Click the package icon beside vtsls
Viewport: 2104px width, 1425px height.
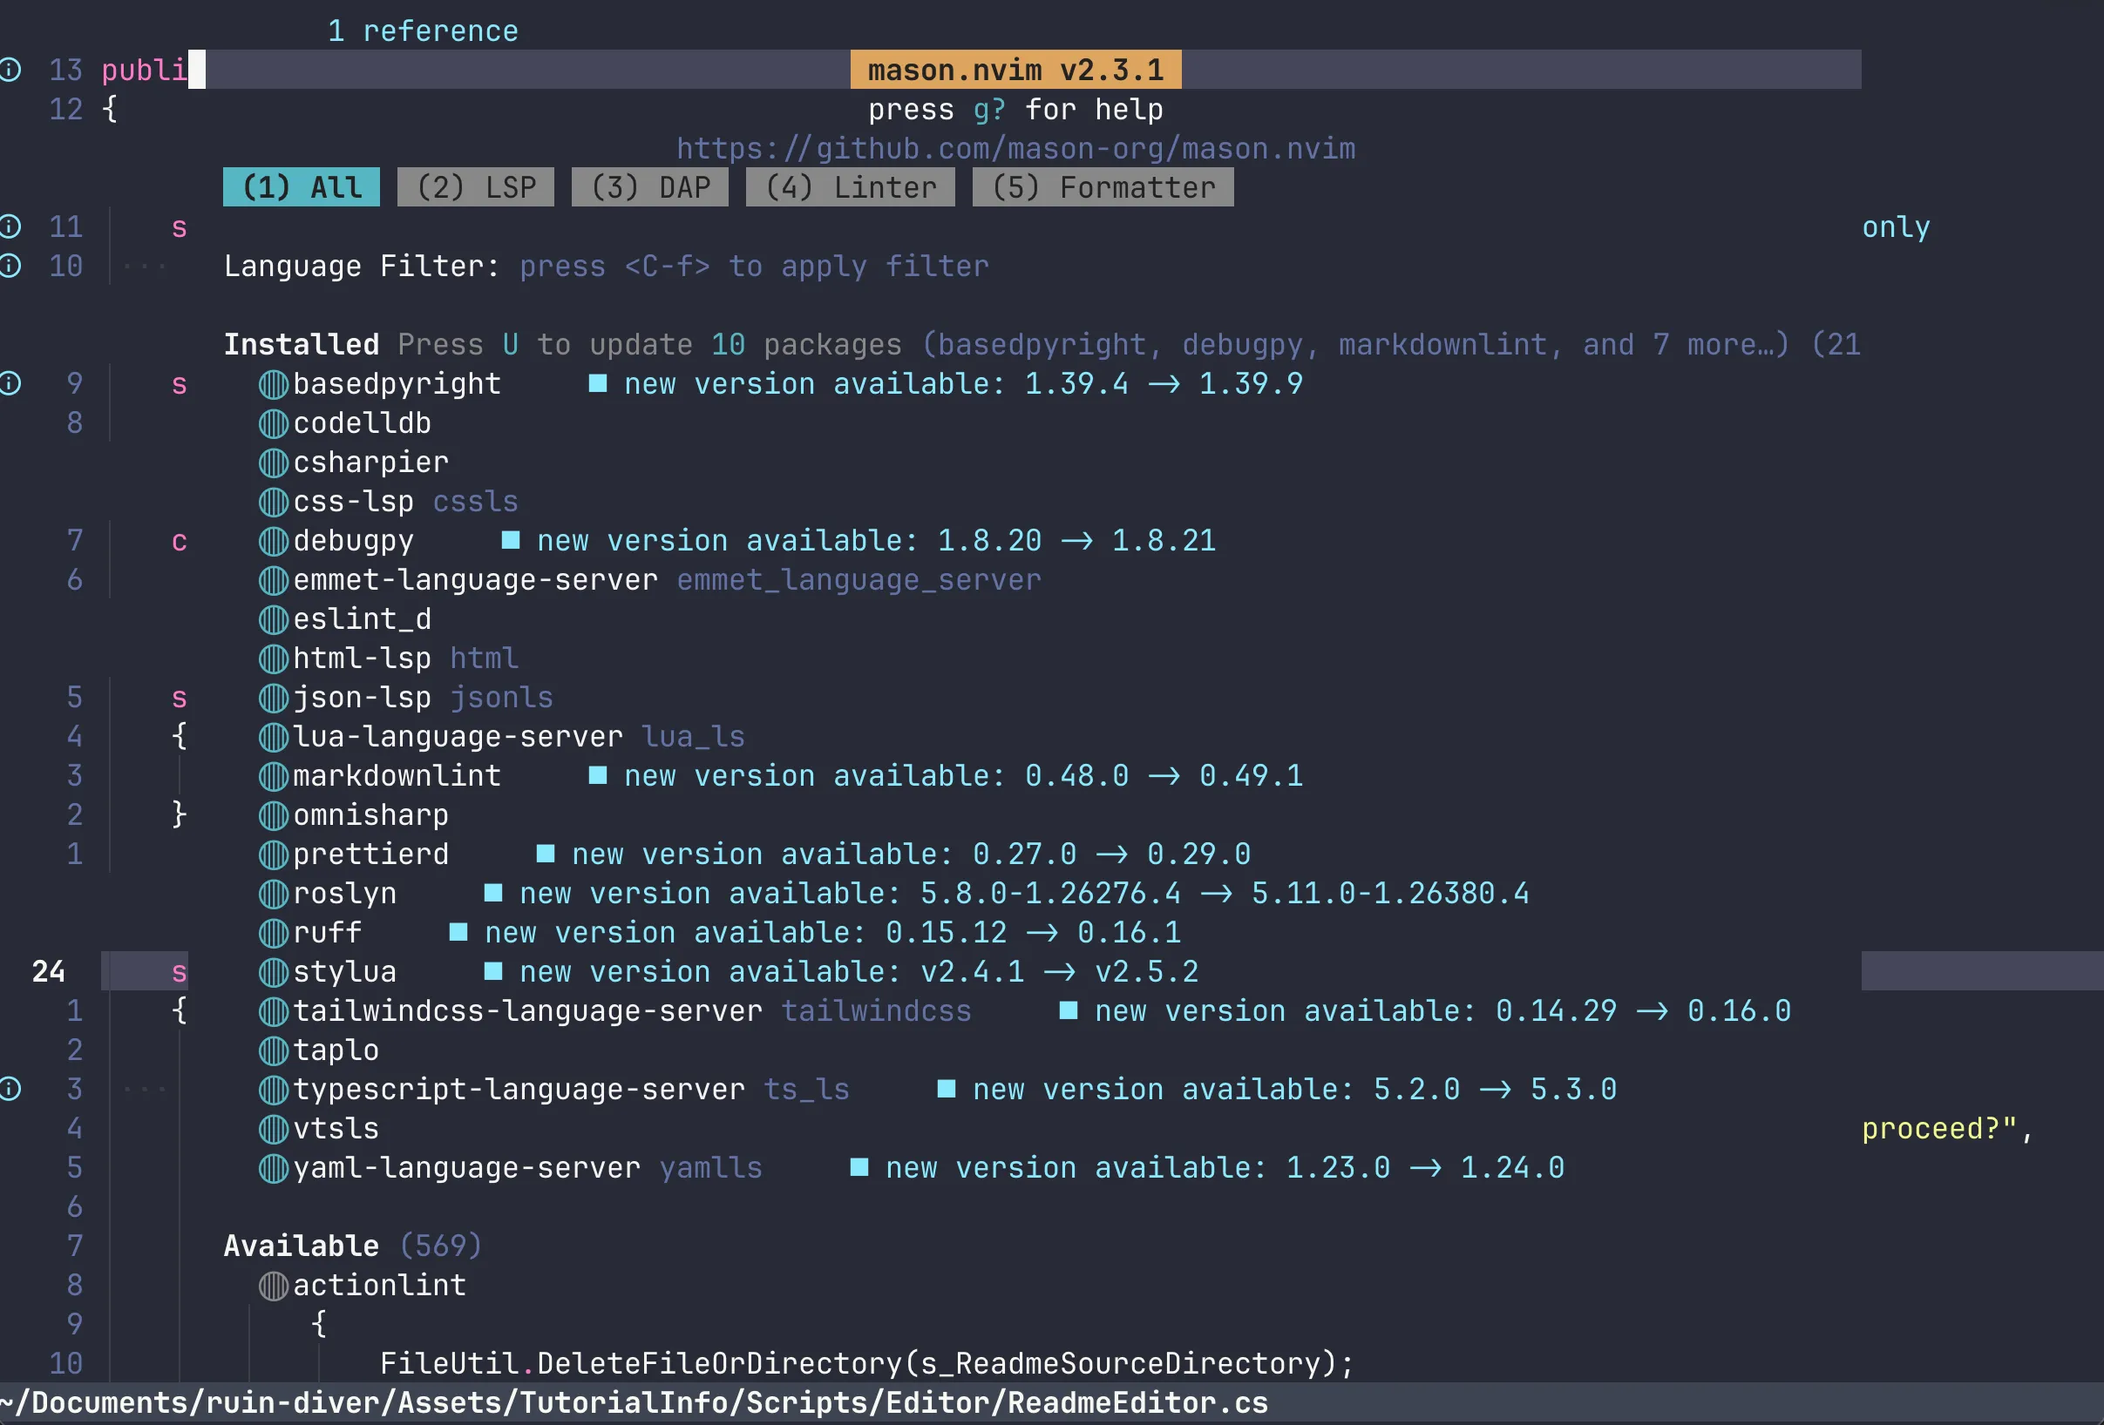click(x=274, y=1129)
